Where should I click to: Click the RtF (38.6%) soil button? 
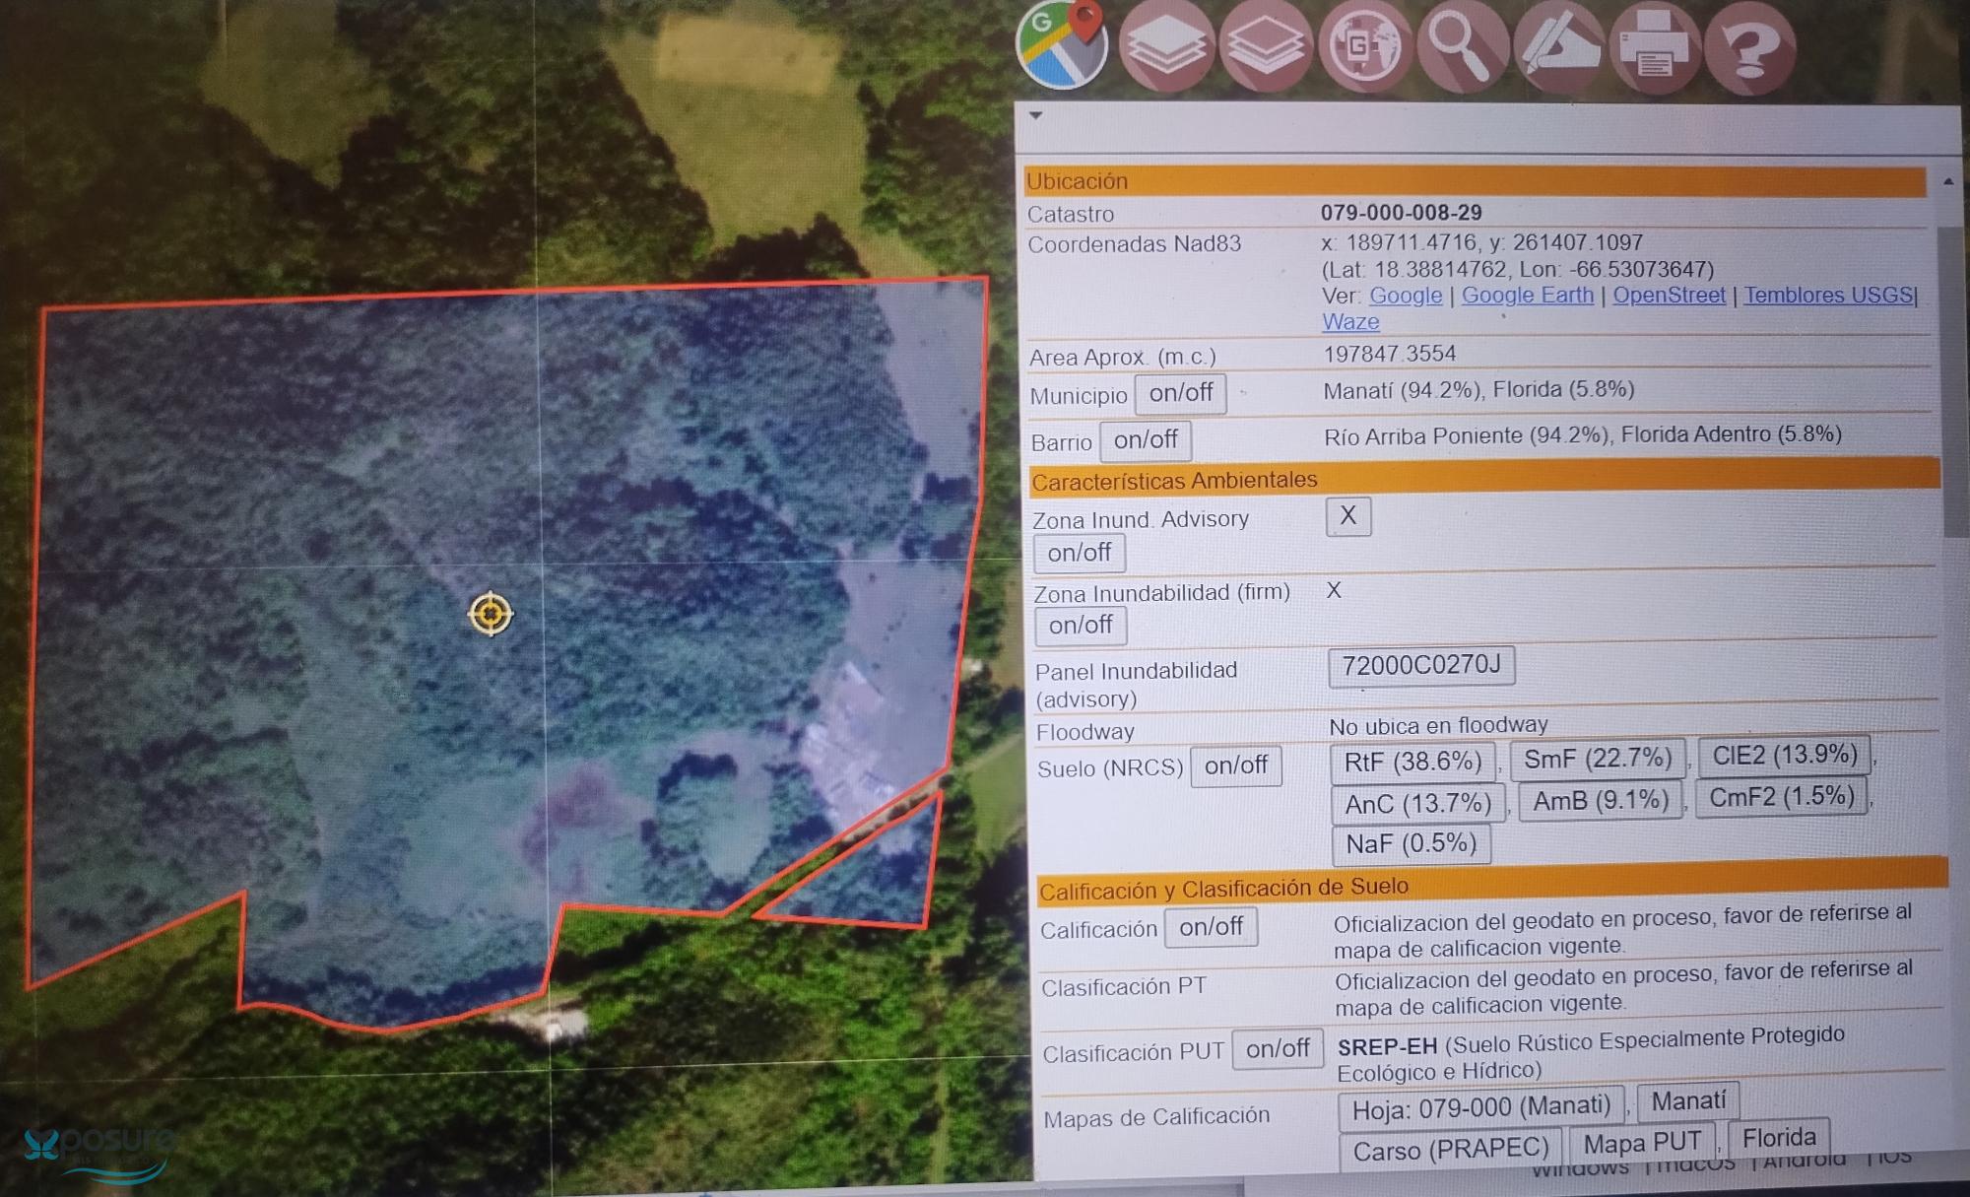pos(1412,762)
